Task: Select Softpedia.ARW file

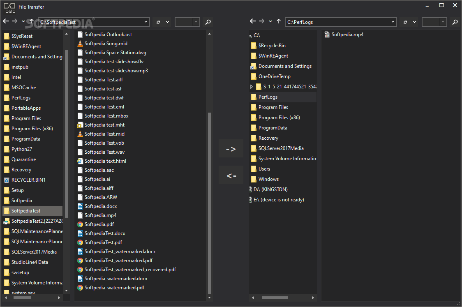Action: (x=97, y=197)
